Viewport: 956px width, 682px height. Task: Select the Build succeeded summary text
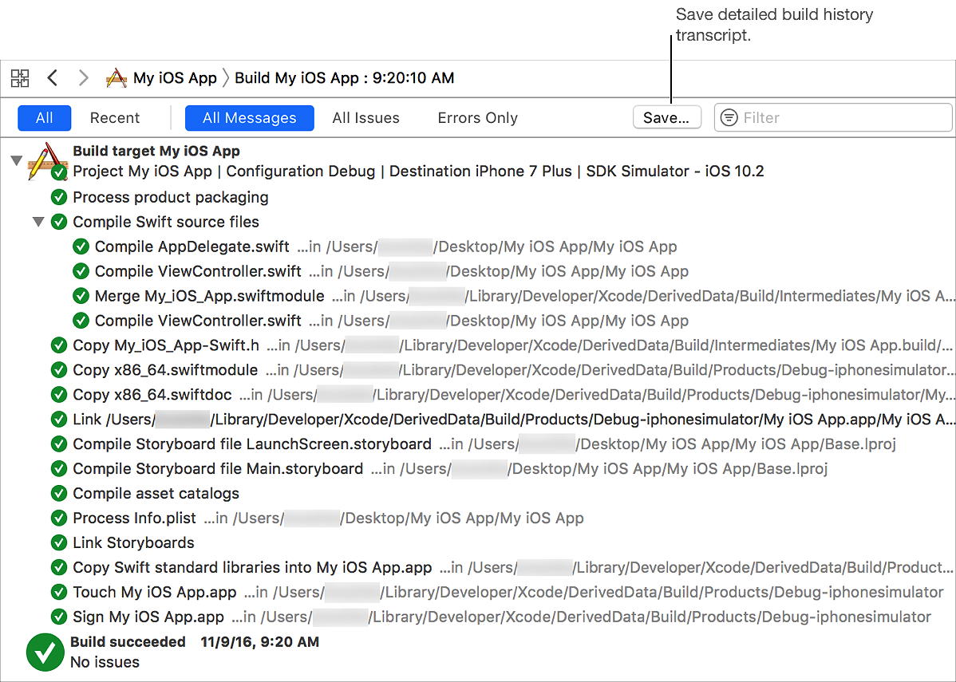click(195, 642)
